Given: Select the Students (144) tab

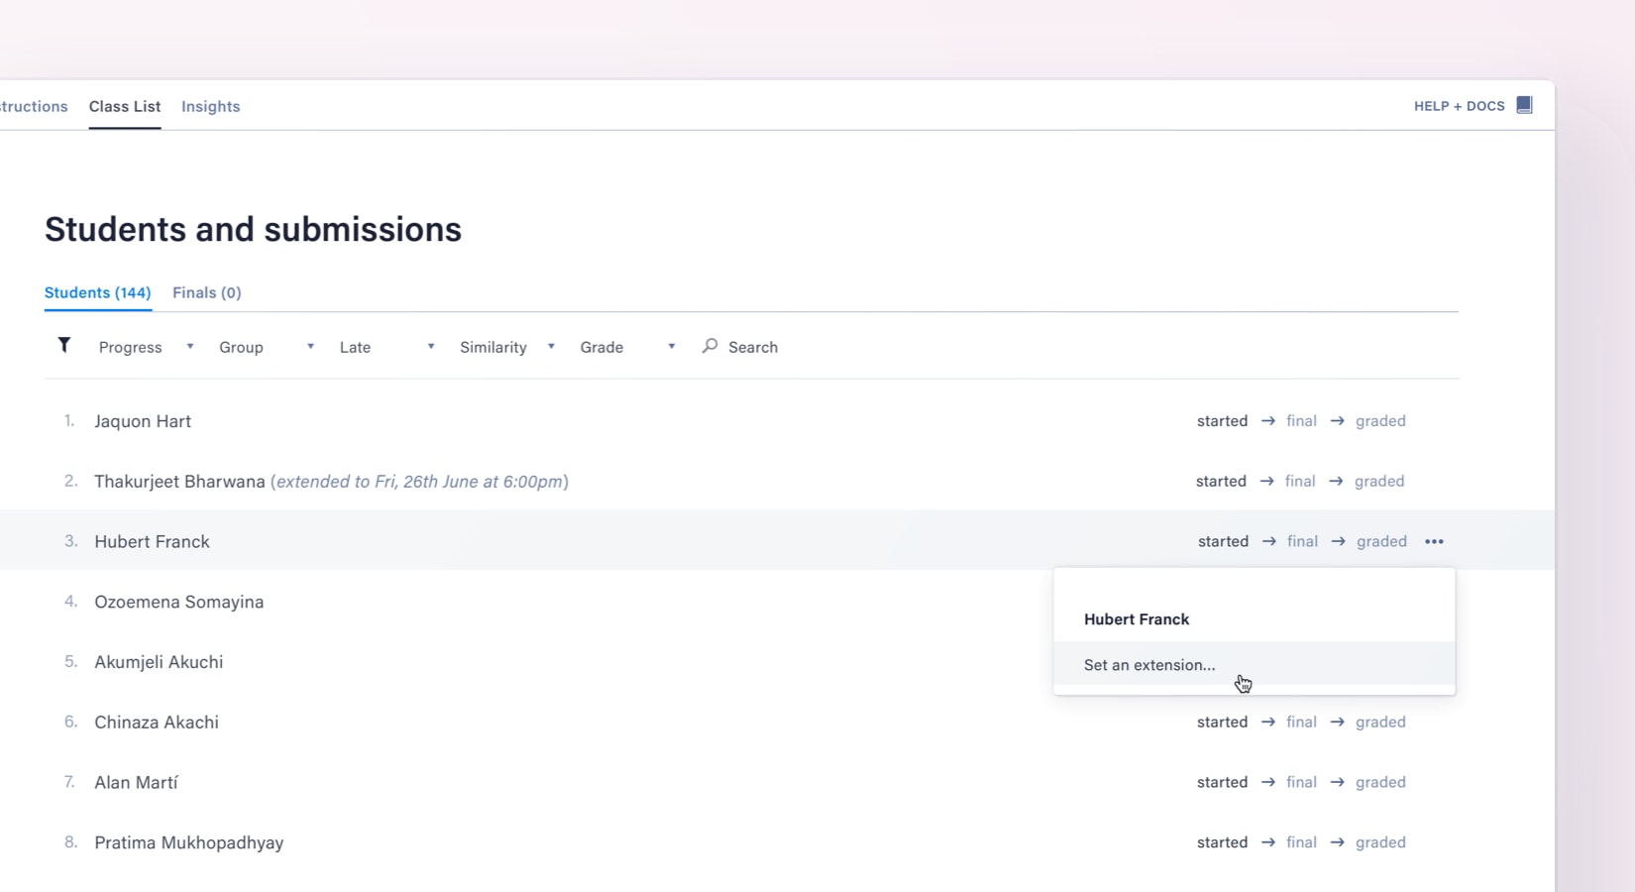Looking at the screenshot, I should click(x=97, y=292).
